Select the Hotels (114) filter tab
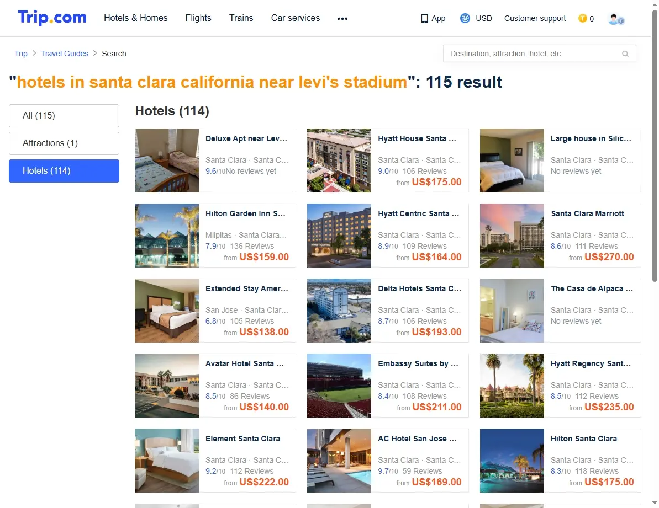 coord(64,171)
